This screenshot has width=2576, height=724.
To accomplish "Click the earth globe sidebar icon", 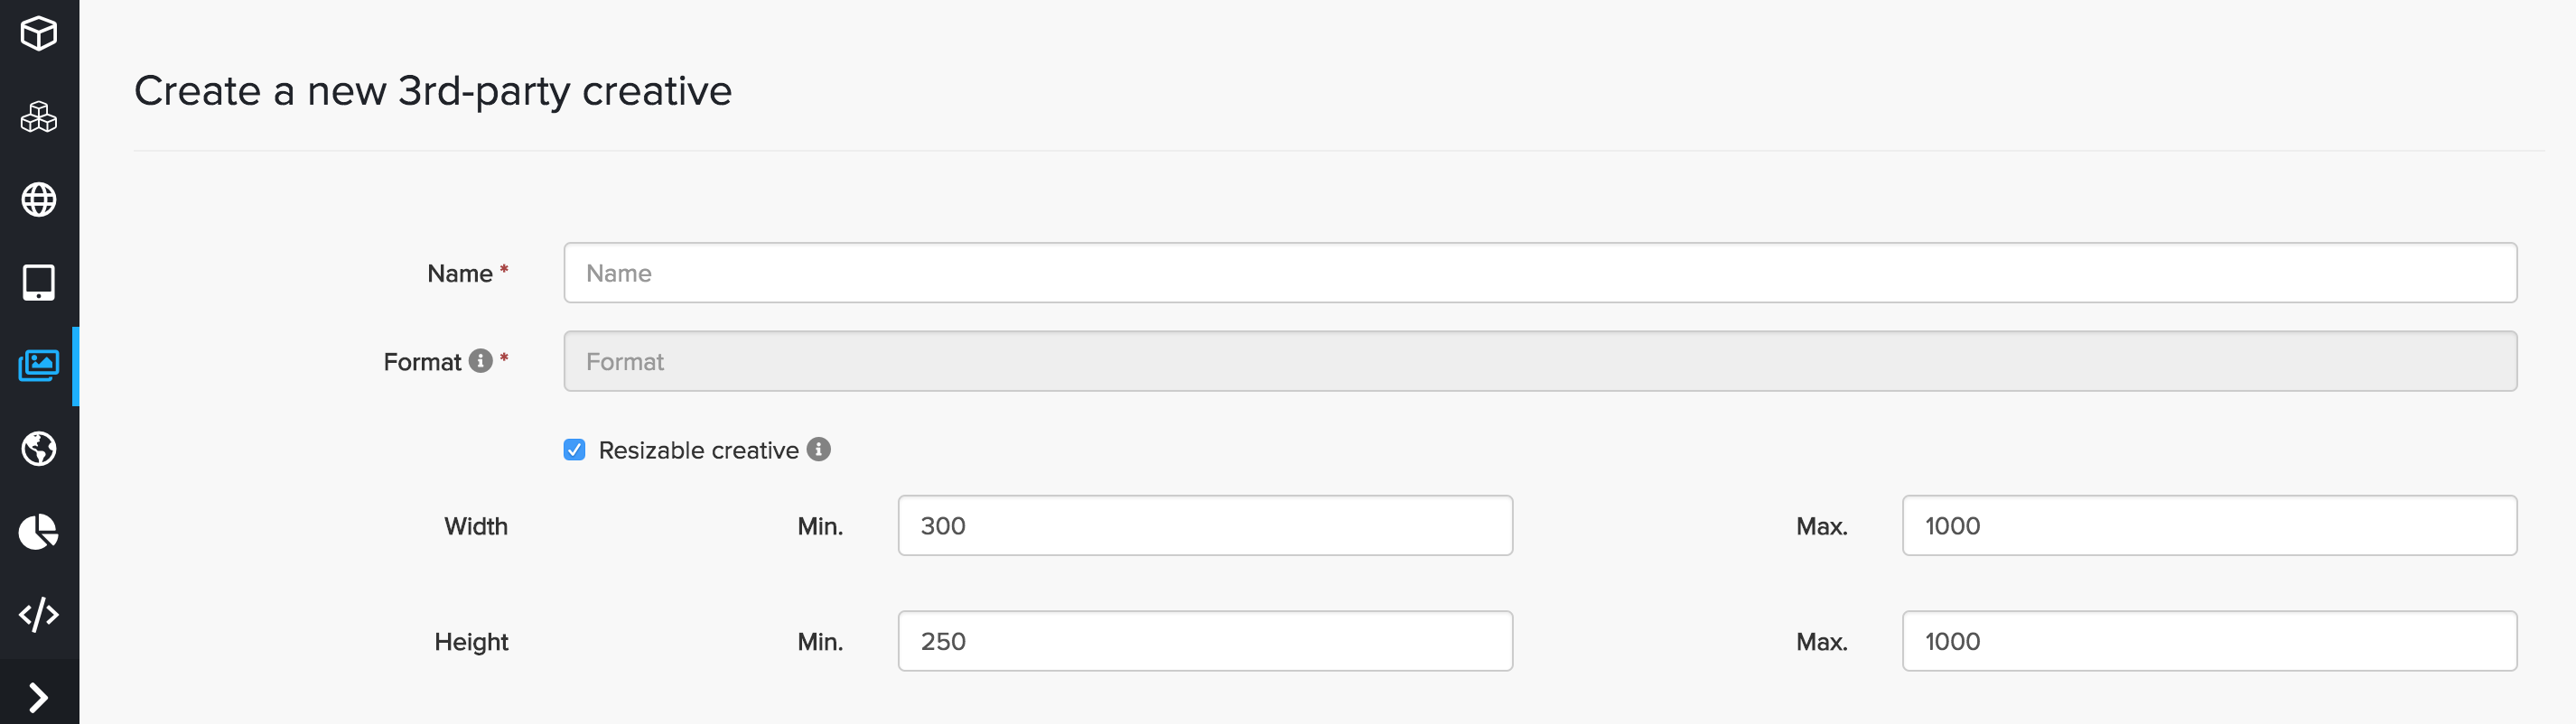I will tap(39, 449).
